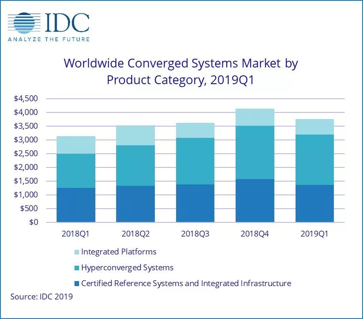Viewport: 363px width, 319px height.
Task: Click the chart title text
Action: 181,72
